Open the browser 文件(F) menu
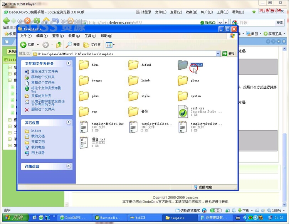This screenshot has width=289, height=224. [x=161, y=12]
